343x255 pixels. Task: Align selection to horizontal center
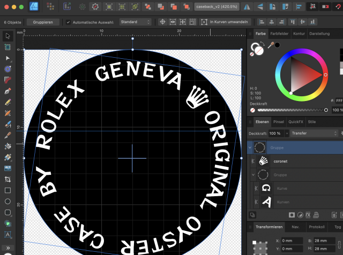(272, 22)
